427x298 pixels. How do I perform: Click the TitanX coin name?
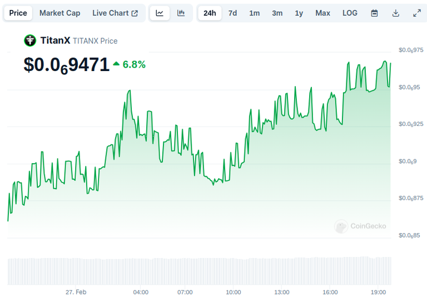[x=55, y=41]
